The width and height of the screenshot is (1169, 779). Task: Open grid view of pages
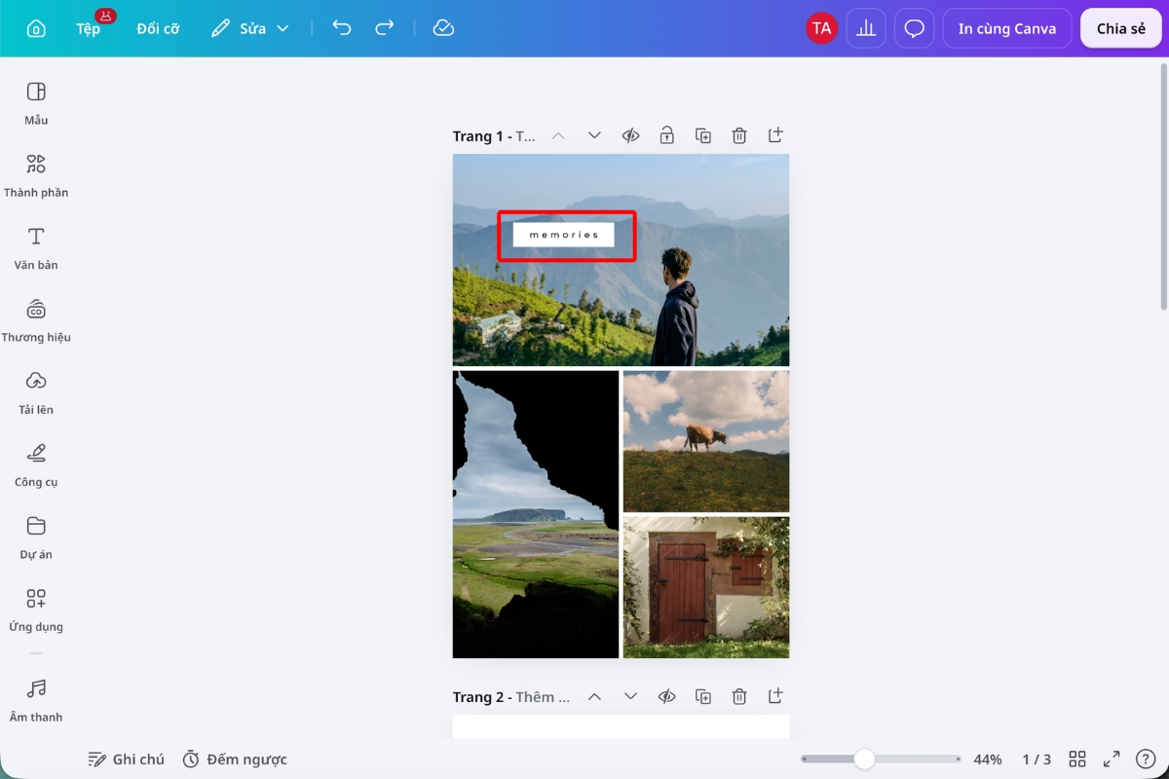pos(1077,759)
